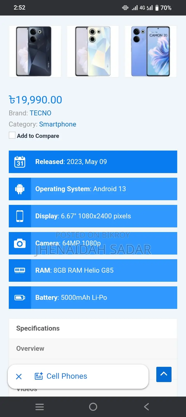
Task: Select Battery: 5000mAh Li-Po text
Action: pyautogui.click(x=71, y=297)
